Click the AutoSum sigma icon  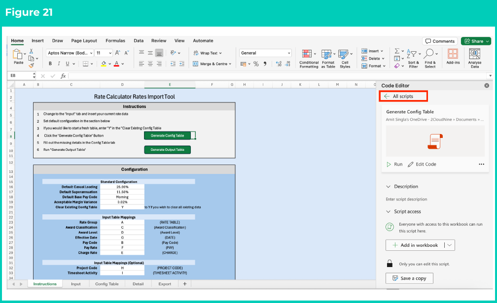[x=397, y=51]
